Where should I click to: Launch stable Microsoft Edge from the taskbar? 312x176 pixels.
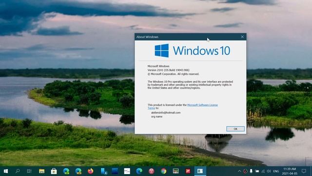tap(139, 171)
